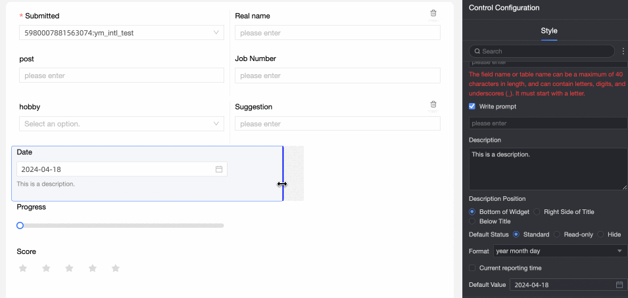Click the first star in Score

pos(23,268)
